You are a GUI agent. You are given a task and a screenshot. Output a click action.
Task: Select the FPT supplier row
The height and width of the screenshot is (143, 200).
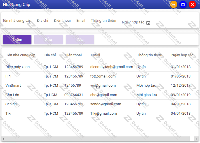[100, 76]
